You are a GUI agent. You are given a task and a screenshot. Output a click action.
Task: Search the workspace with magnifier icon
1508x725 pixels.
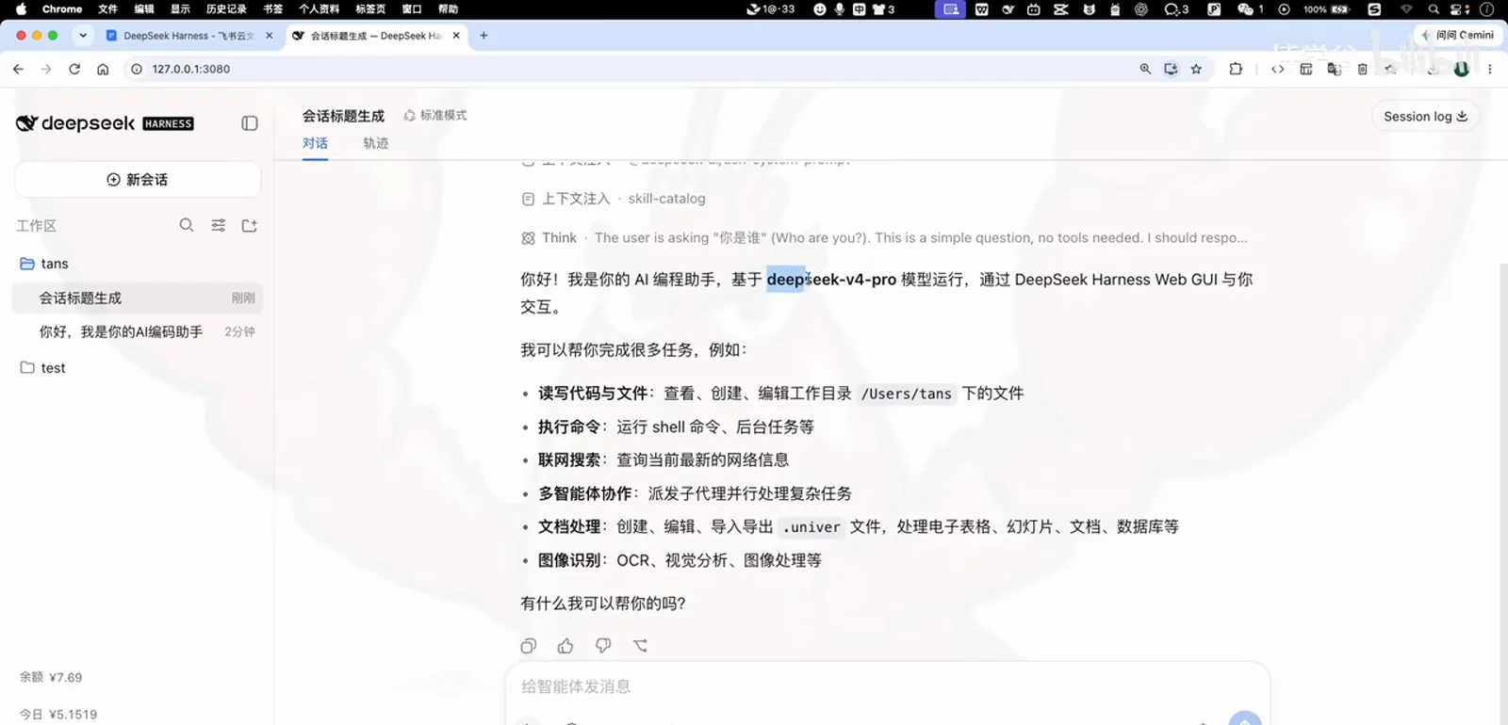(x=187, y=225)
